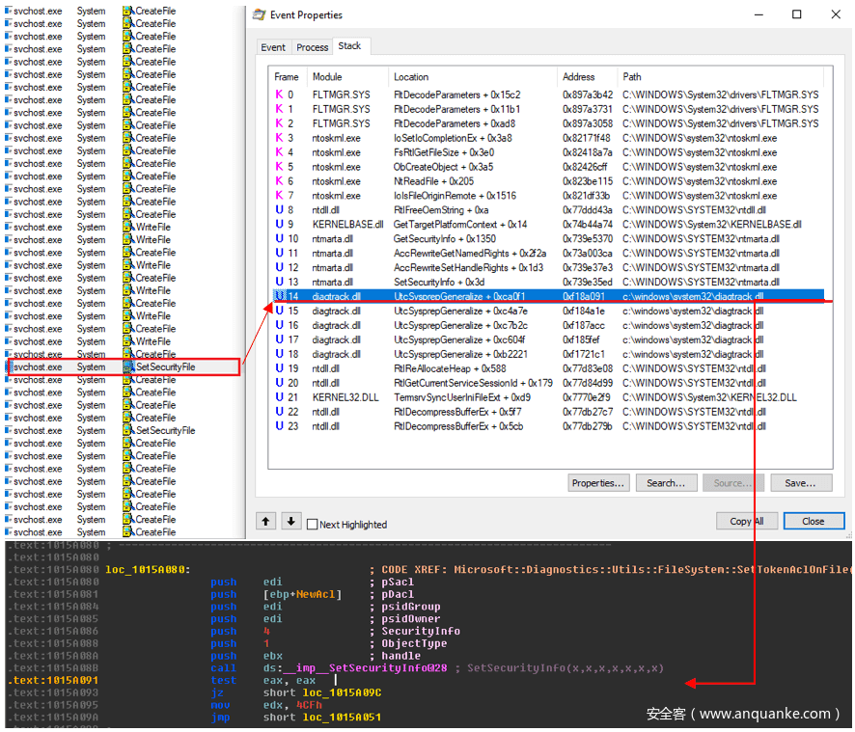Click the K icon of frame 0
This screenshot has height=732, width=855.
[279, 95]
